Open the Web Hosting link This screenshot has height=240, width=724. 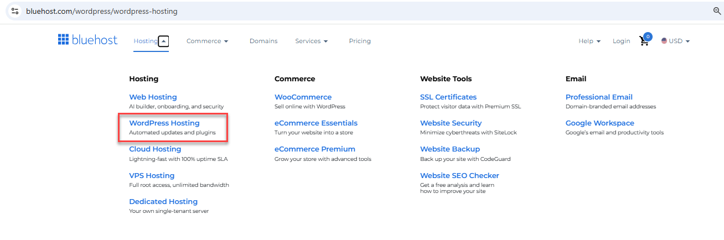point(153,97)
